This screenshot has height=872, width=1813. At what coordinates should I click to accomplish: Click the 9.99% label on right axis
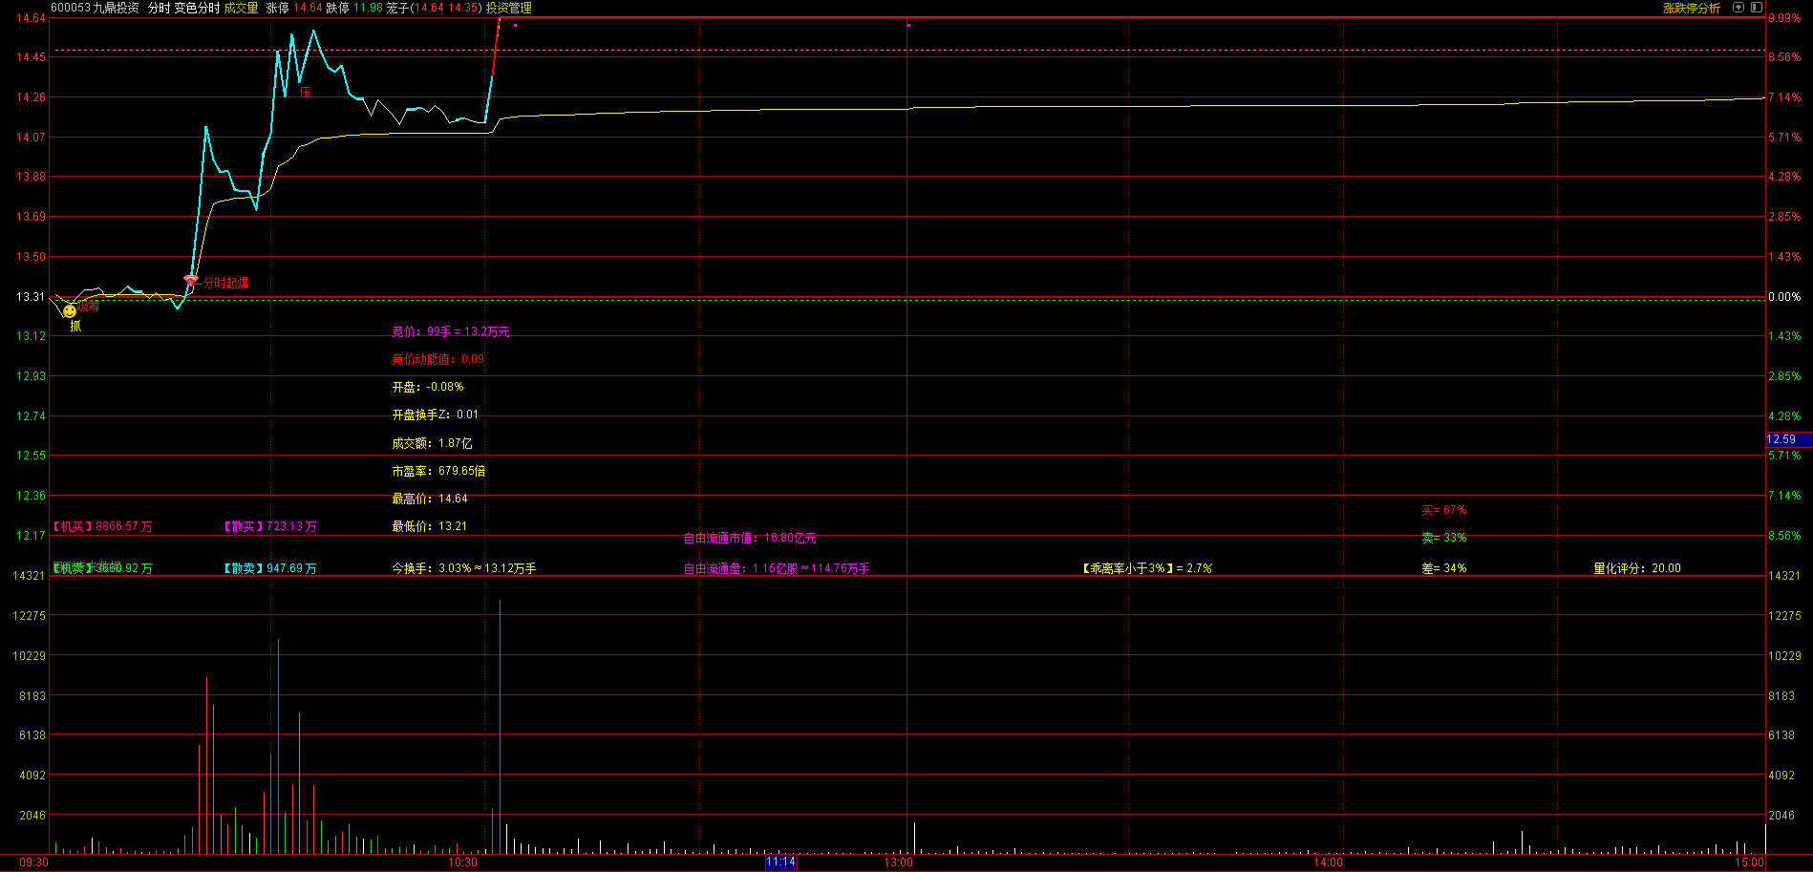click(x=1784, y=18)
